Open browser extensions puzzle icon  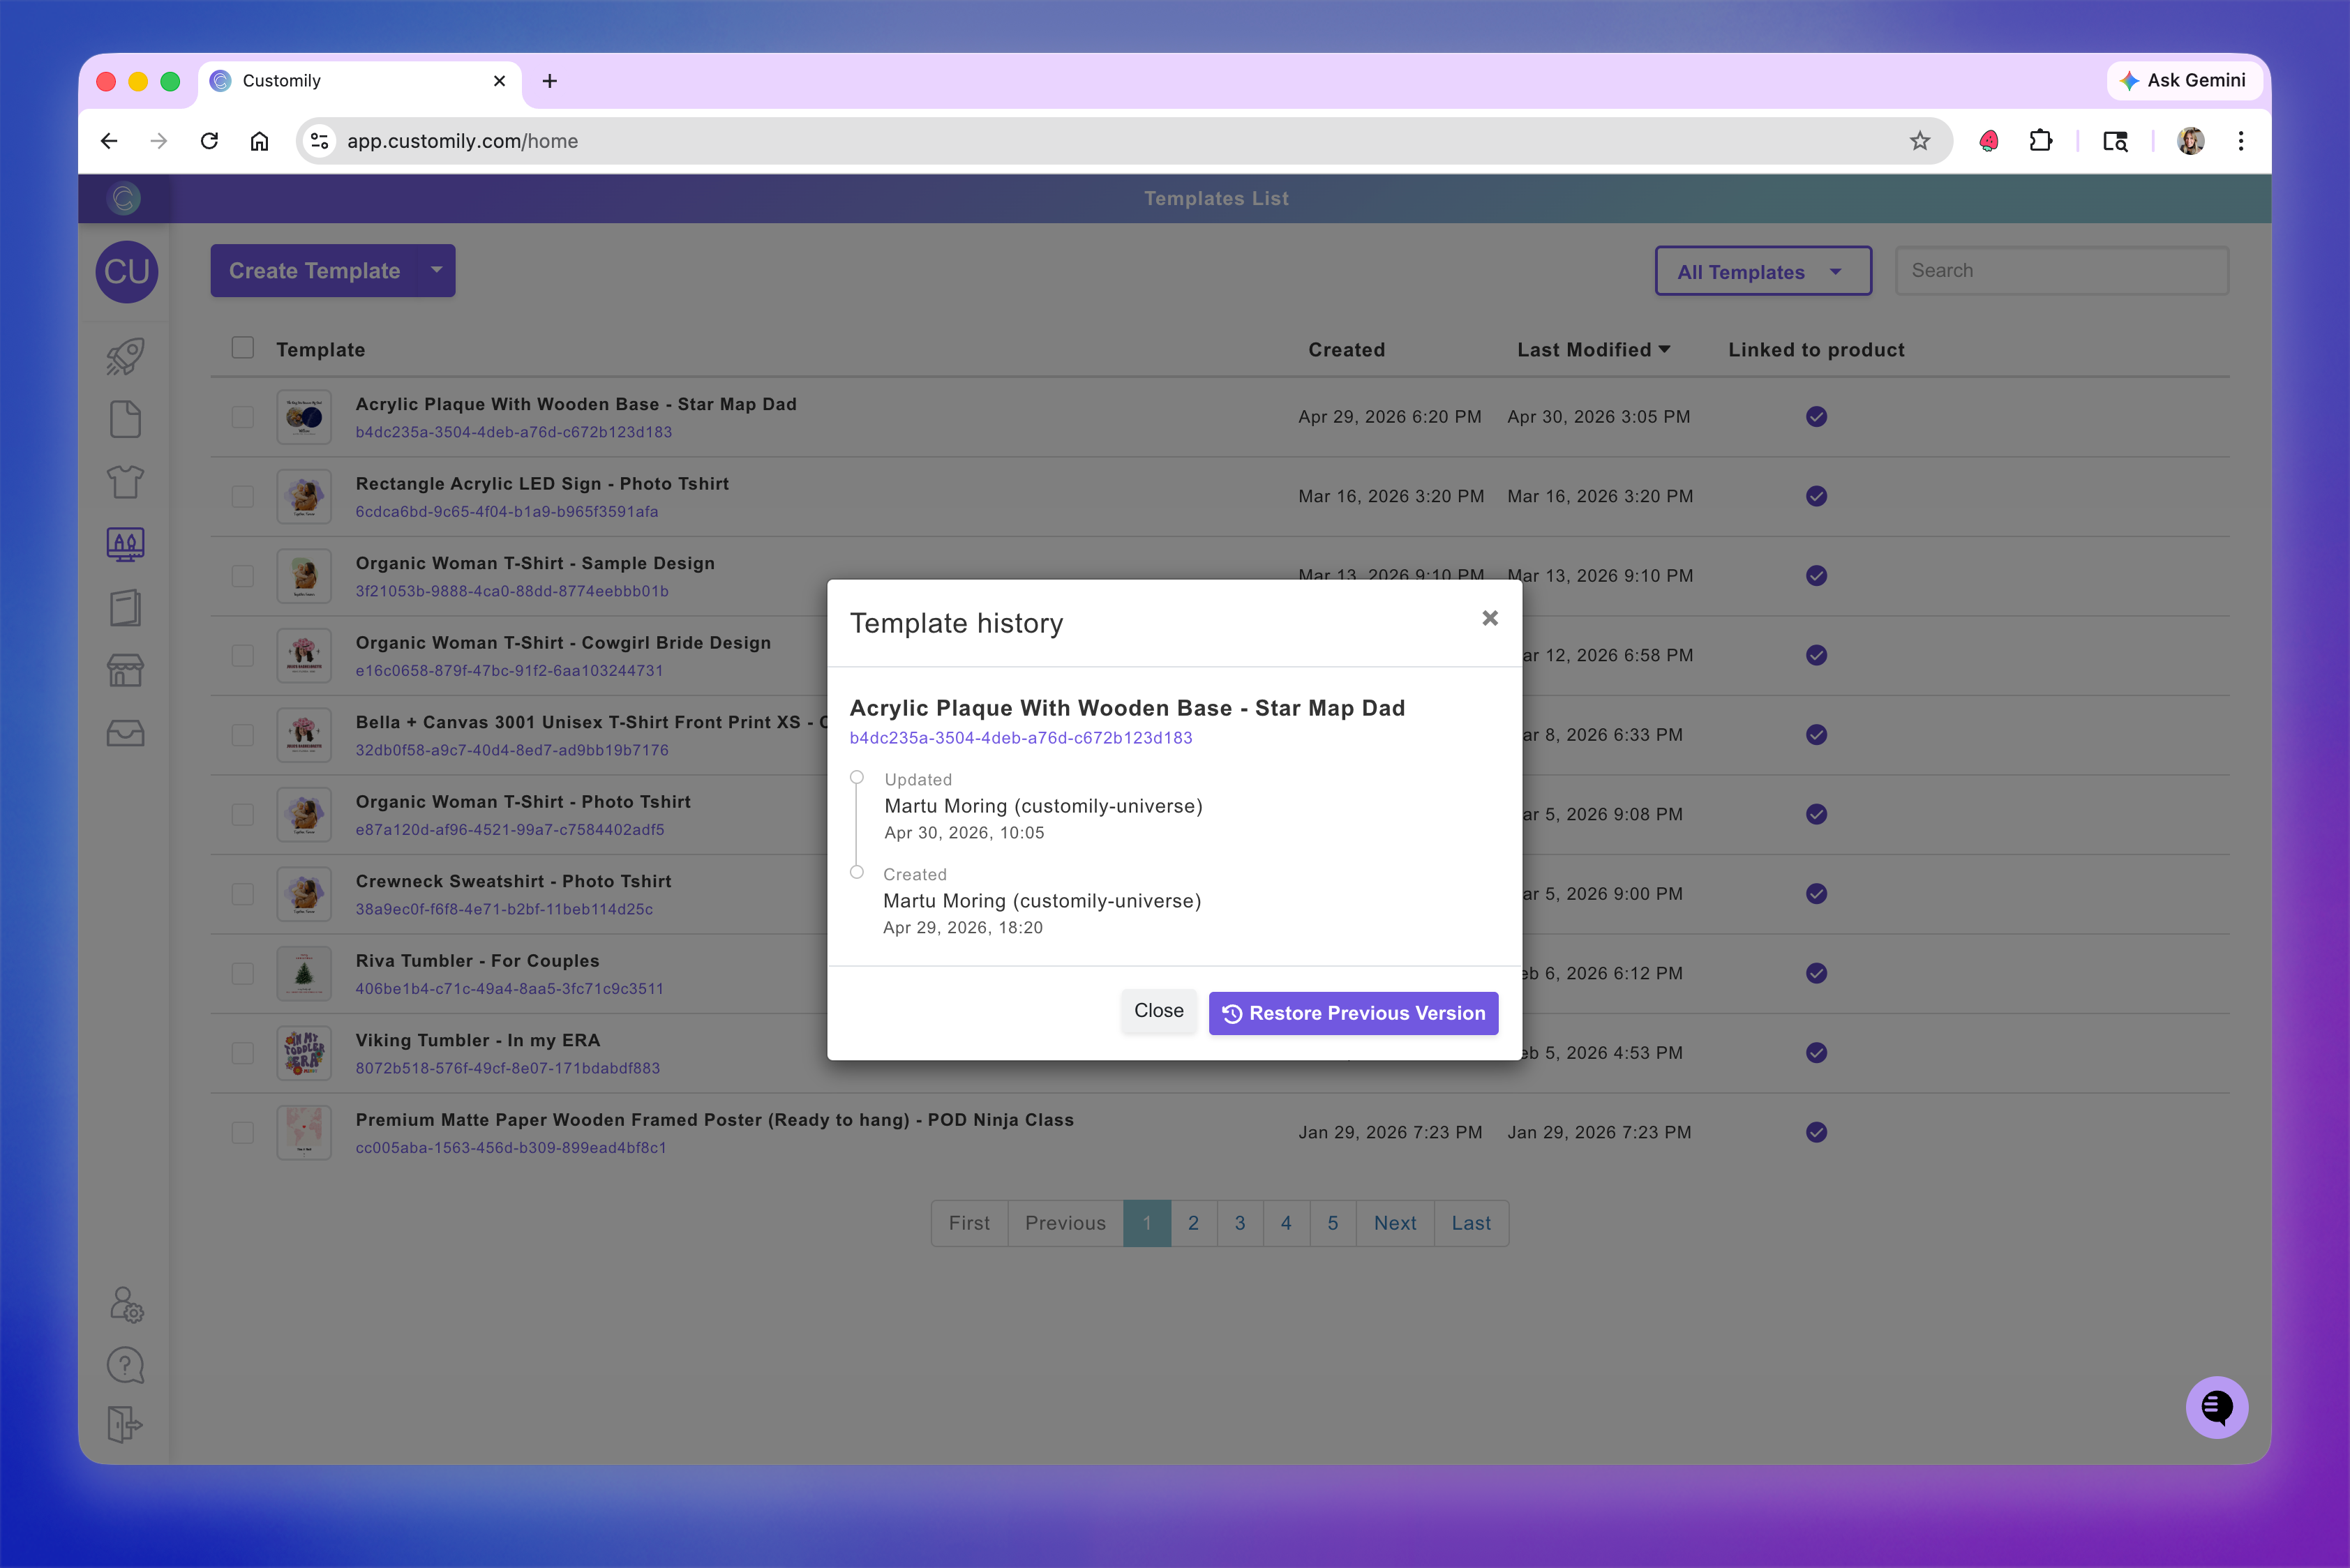click(x=2040, y=141)
